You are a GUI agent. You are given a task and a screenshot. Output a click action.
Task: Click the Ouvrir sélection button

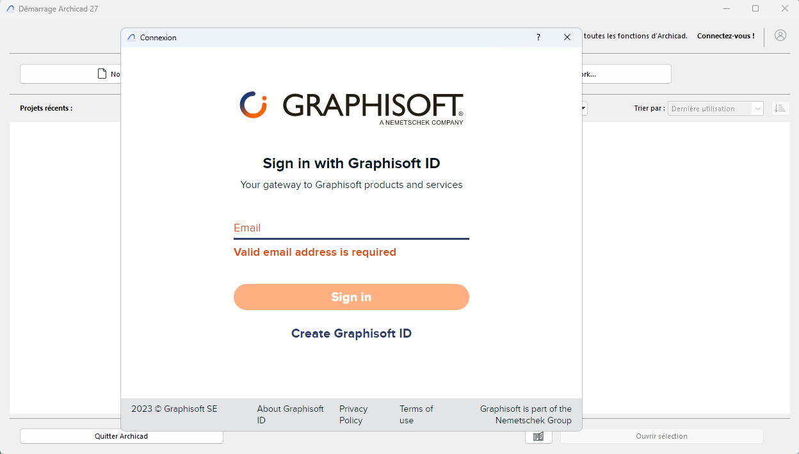coord(662,436)
